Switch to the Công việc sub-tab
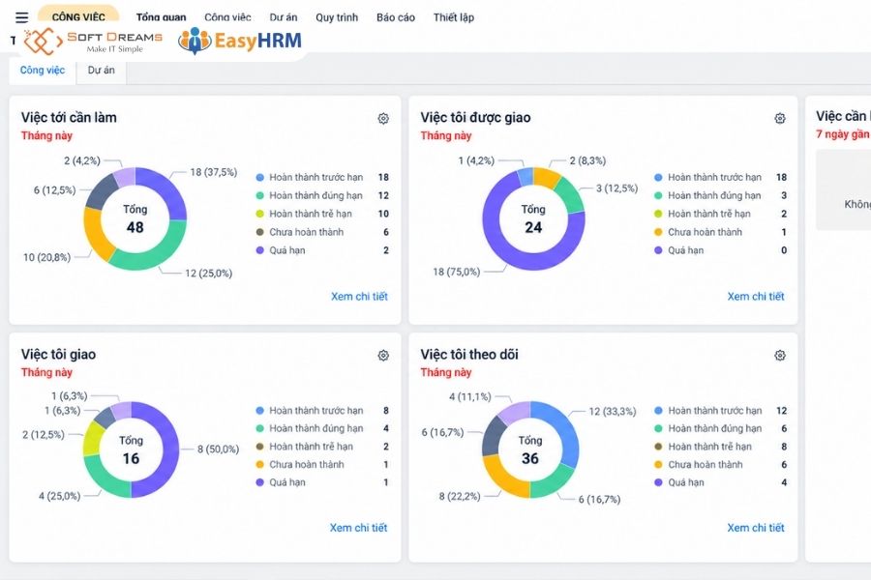 tap(43, 71)
